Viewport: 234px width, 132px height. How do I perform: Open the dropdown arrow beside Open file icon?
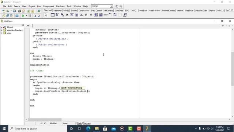11,11
